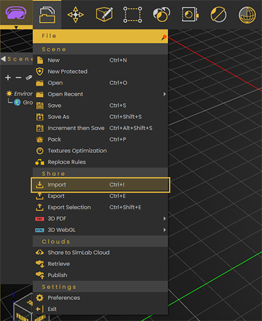Activate the dashed rectangle selection tool
Viewport: 262px width, 321px height.
click(132, 14)
